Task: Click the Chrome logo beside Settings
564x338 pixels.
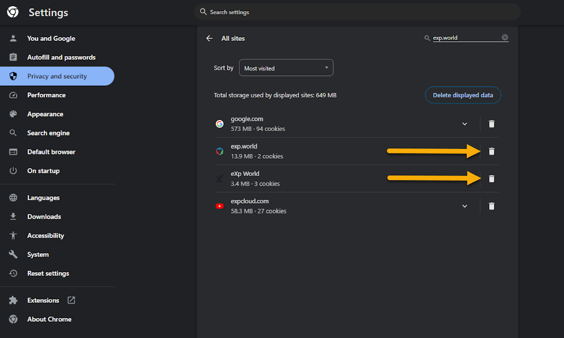Action: [x=13, y=12]
